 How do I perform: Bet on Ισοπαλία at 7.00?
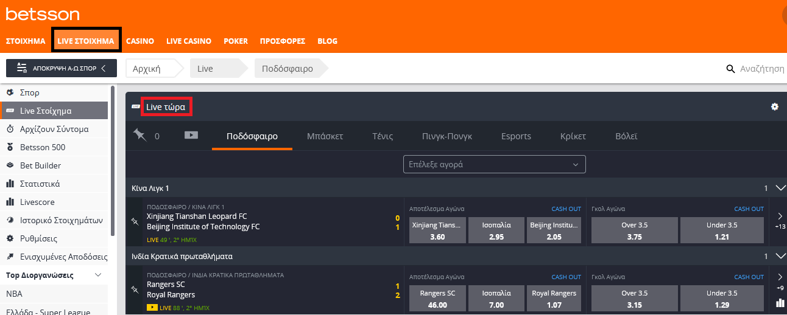click(496, 299)
